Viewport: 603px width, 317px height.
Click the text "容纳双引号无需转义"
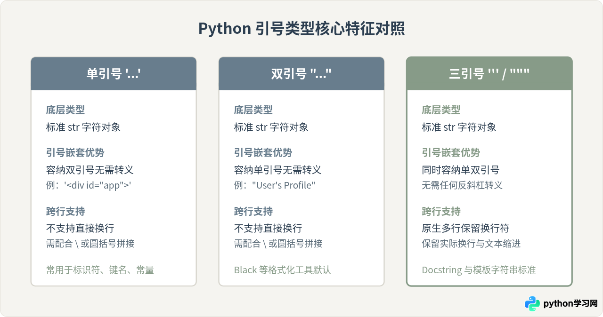(x=90, y=170)
